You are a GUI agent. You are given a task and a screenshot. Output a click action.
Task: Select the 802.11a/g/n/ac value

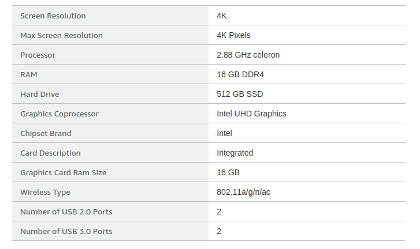click(243, 192)
